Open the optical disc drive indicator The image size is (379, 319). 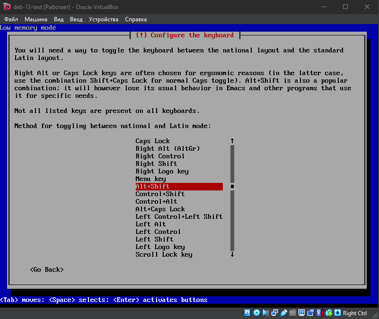[x=256, y=313]
